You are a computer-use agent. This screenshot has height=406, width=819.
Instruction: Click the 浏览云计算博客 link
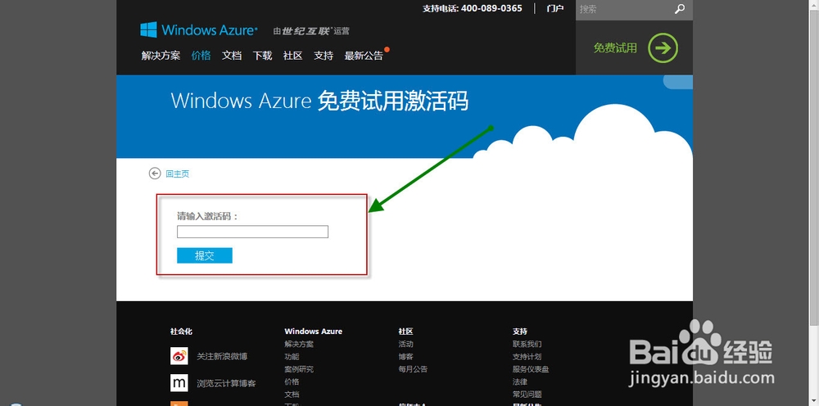(226, 384)
